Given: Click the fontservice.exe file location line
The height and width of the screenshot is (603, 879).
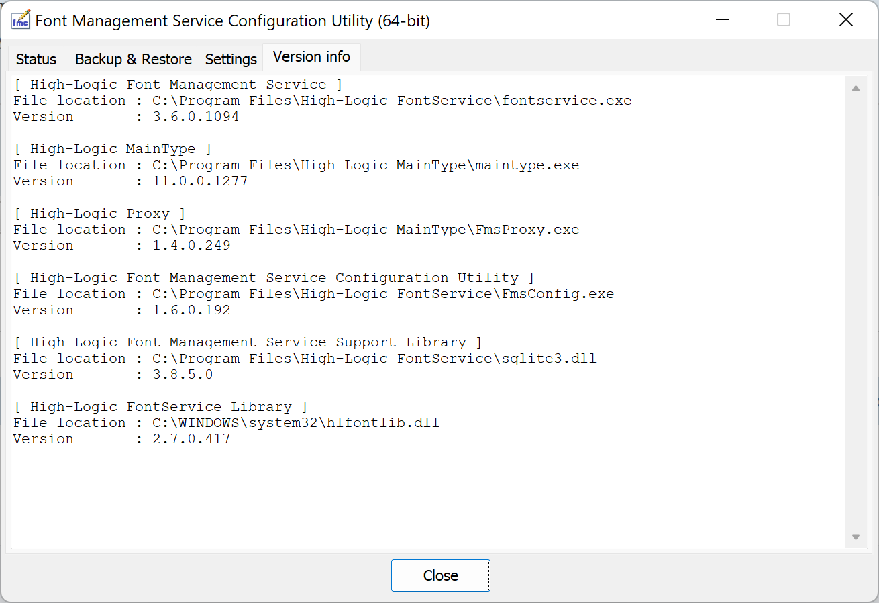Looking at the screenshot, I should [322, 101].
